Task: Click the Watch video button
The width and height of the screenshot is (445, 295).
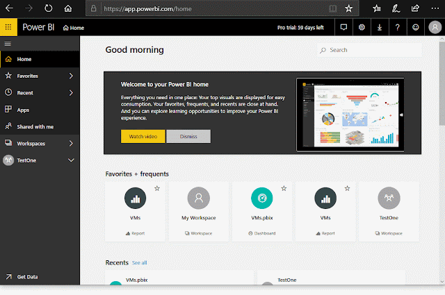Action: 143,136
